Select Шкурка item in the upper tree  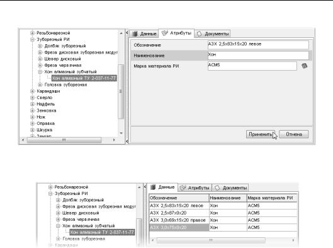45,130
